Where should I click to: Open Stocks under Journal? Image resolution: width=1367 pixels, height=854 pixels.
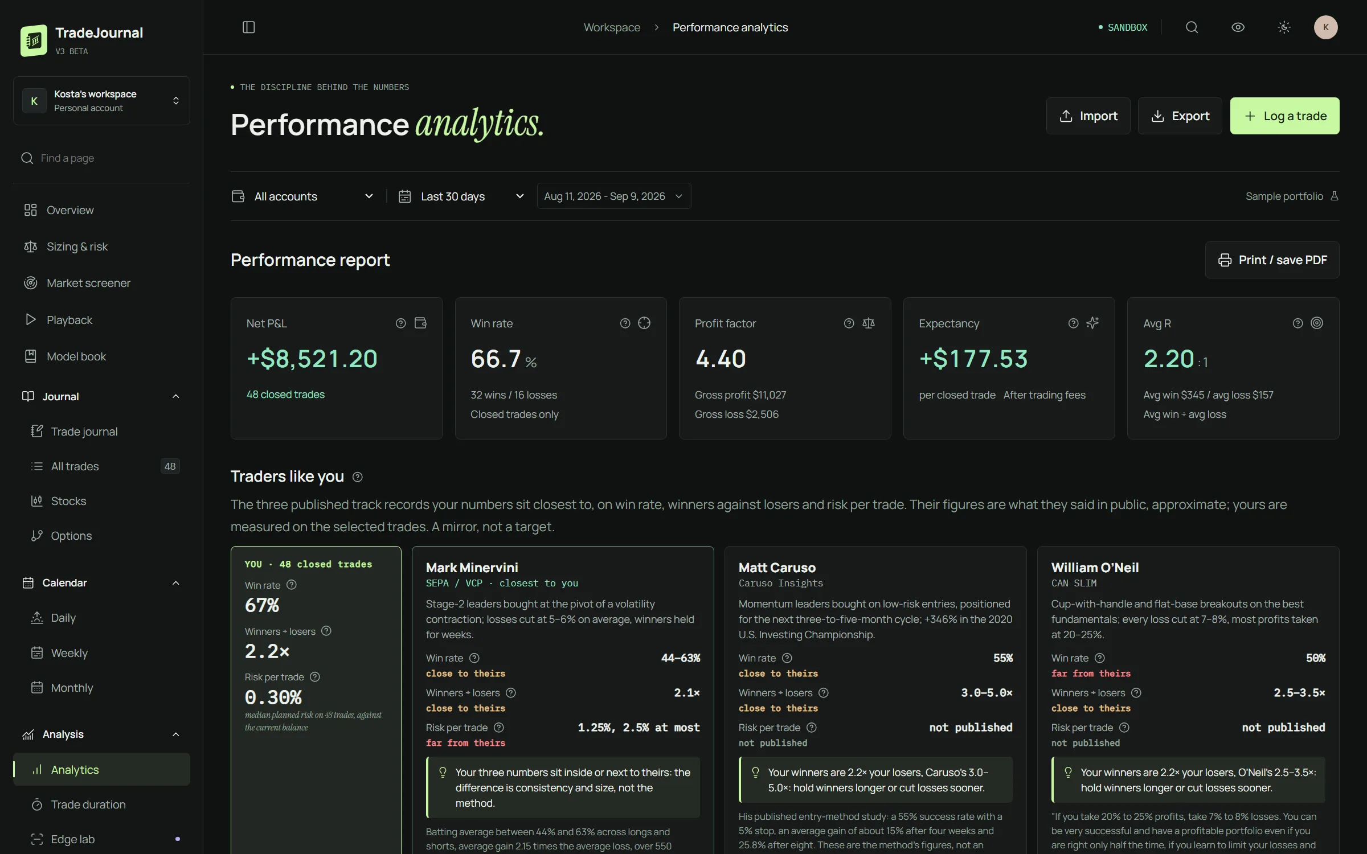coord(101,501)
